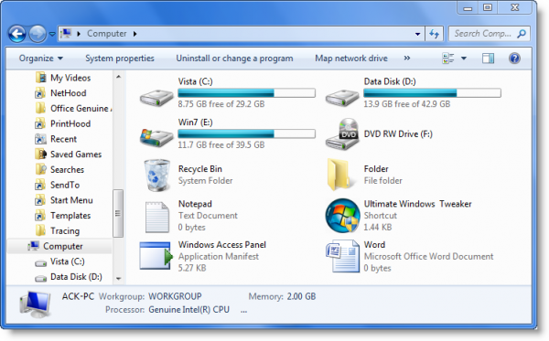Expand the arrow after Computer in address bar
The width and height of the screenshot is (549, 341).
point(135,34)
